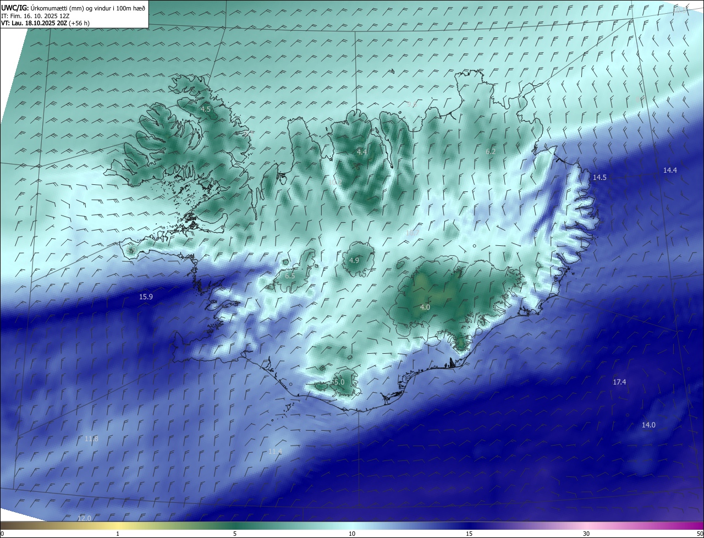Click the color scale tick label 15
The height and width of the screenshot is (538, 704).
click(x=469, y=534)
